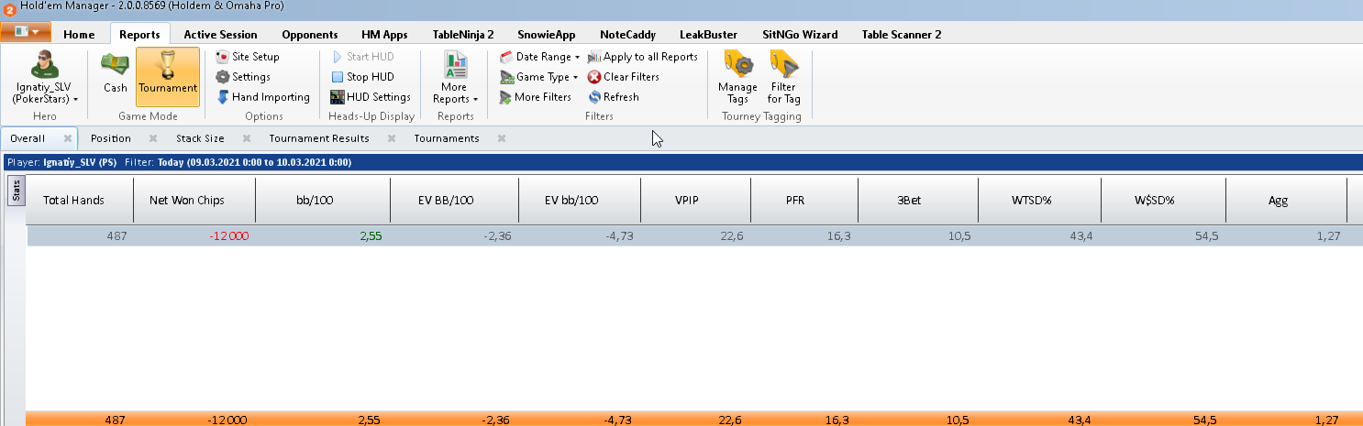Sort by PFR column header
This screenshot has width=1363, height=426.
[x=803, y=200]
